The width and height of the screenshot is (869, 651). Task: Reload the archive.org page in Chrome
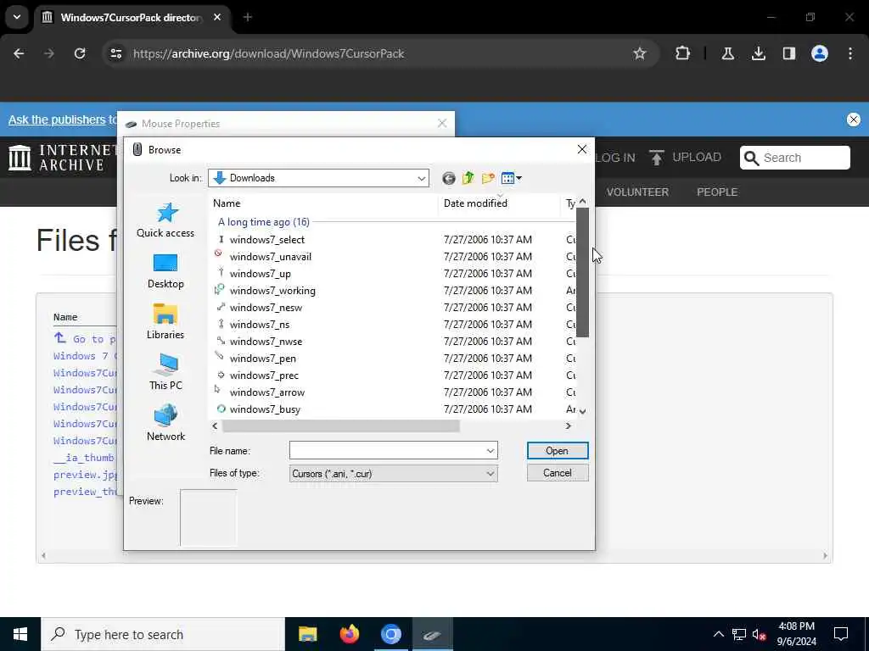(80, 53)
